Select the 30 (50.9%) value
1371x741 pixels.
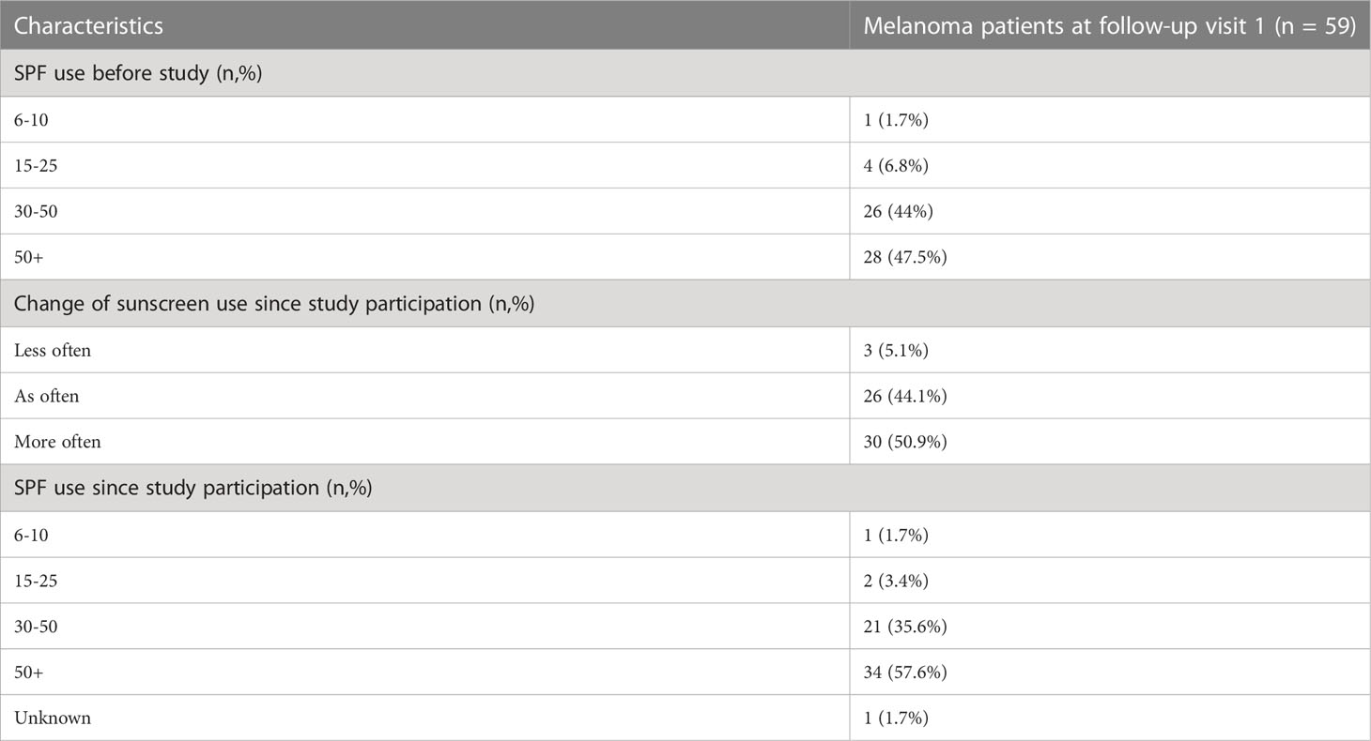point(904,442)
